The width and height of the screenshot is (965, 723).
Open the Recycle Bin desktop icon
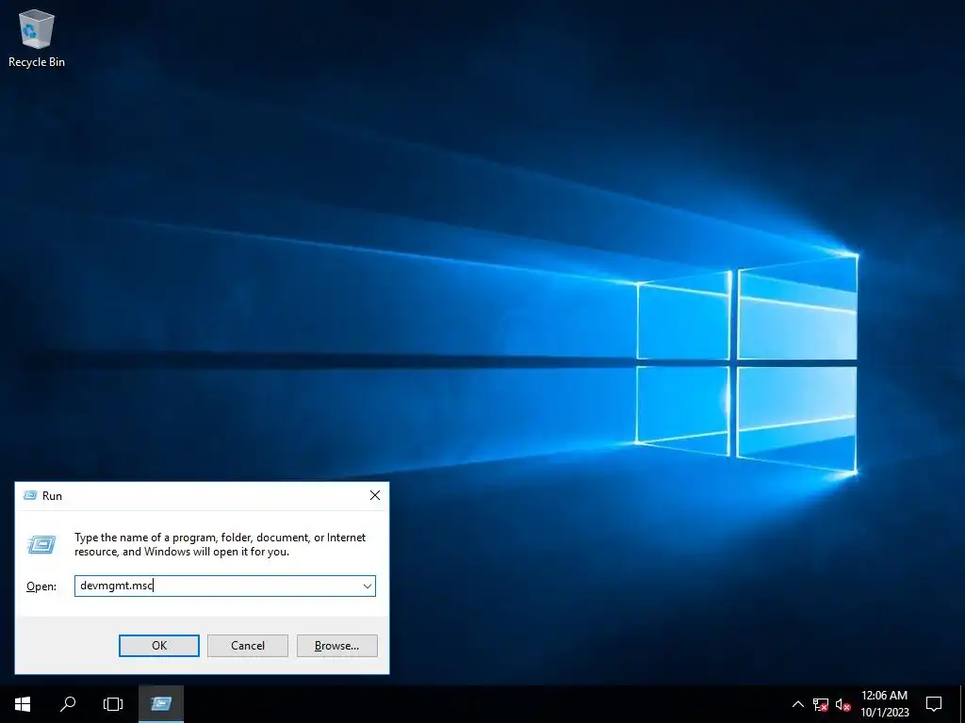coord(37,38)
